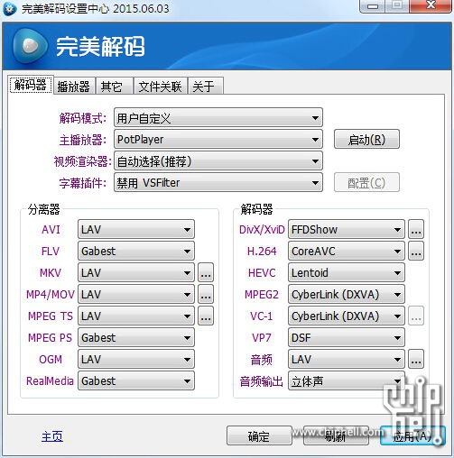Screen dimensions: 454x458
Task: Open the 主播放器 PotPlayer dropdown
Action: coord(218,139)
